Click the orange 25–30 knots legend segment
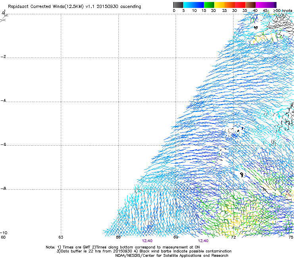294x258 pixels. 230,5
